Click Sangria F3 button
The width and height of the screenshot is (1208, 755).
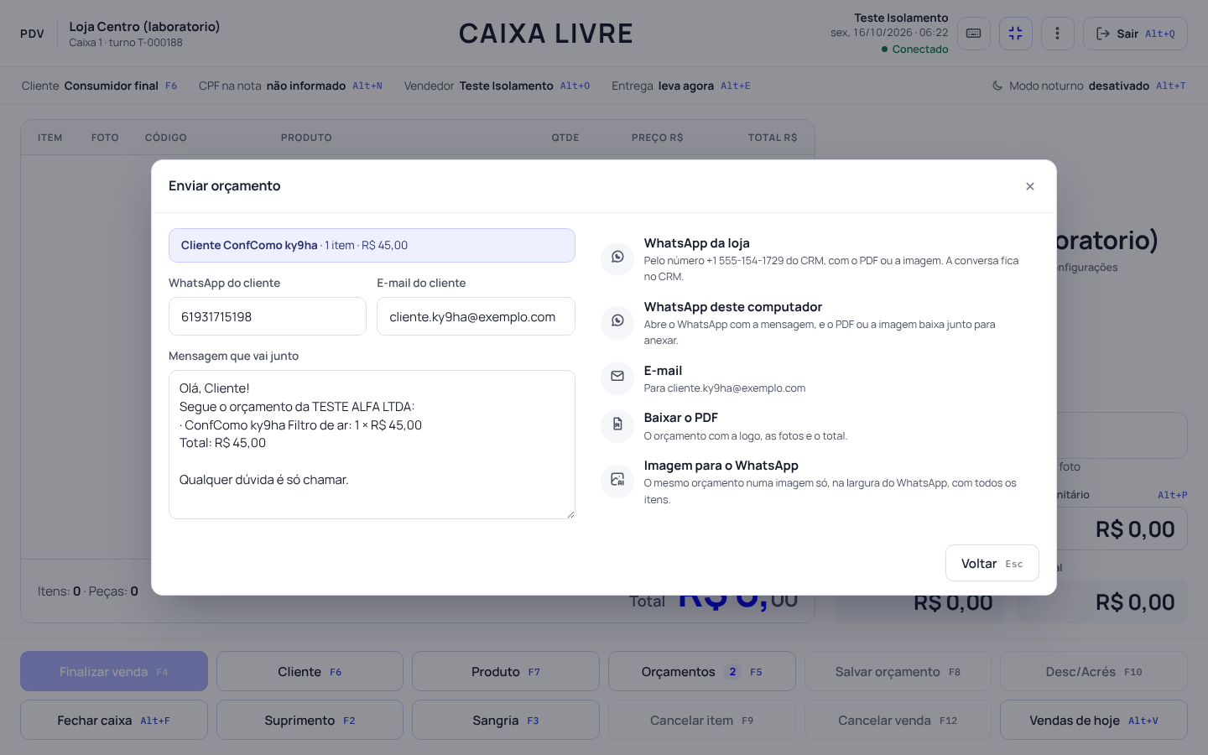506,720
